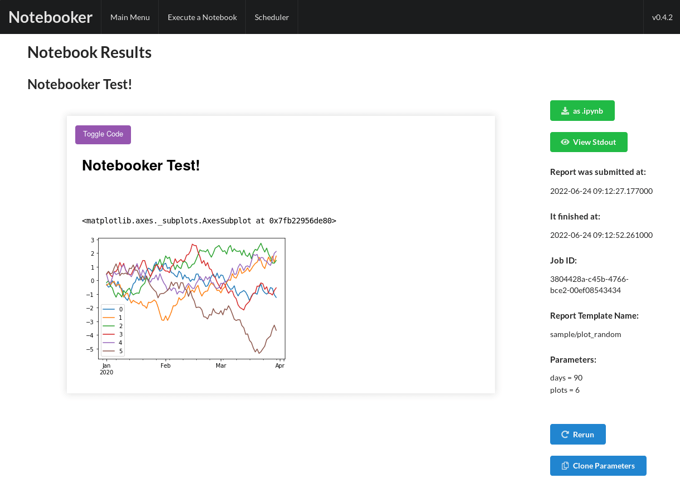Clone the report parameters
The width and height of the screenshot is (680, 483).
coord(598,466)
